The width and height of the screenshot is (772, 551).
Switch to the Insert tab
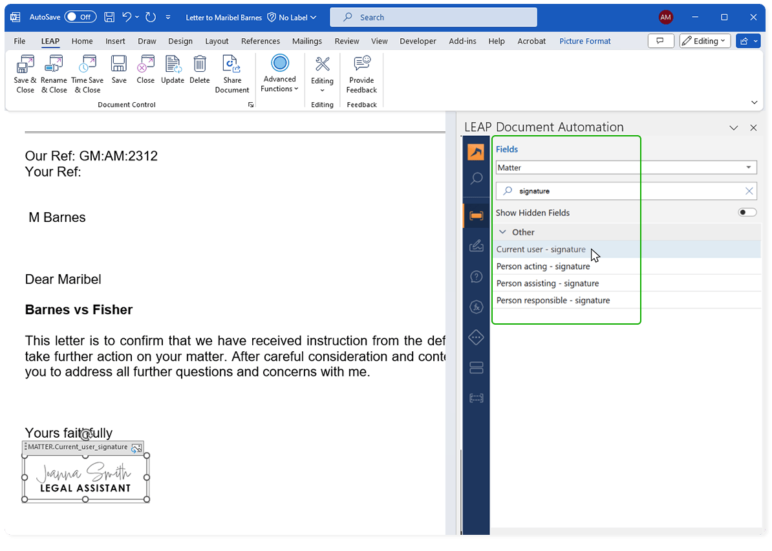click(x=115, y=41)
